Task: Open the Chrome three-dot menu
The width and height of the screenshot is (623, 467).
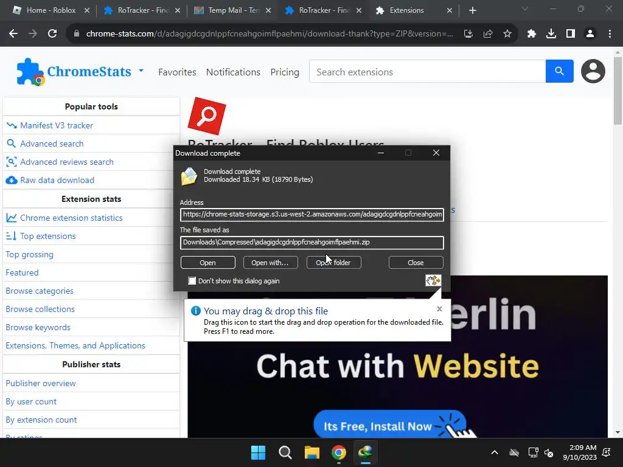Action: (610, 34)
